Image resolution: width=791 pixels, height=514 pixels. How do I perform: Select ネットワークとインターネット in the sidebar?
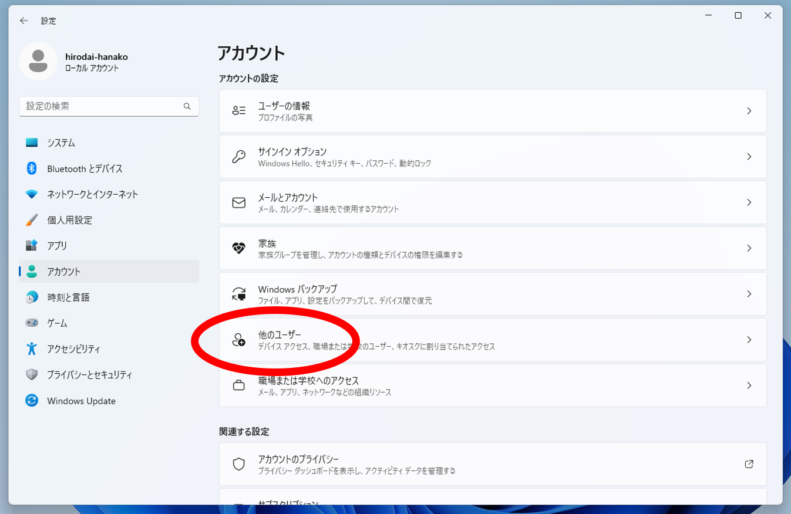(109, 194)
